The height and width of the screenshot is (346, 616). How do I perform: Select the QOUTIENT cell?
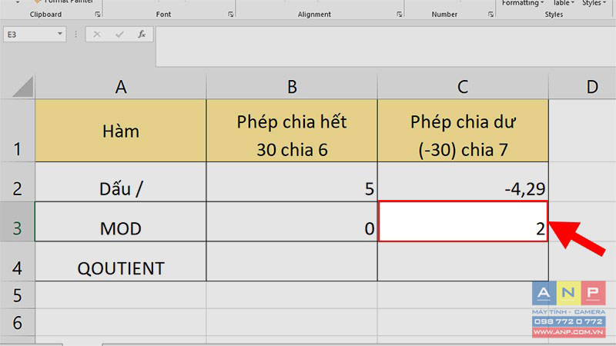(x=120, y=268)
